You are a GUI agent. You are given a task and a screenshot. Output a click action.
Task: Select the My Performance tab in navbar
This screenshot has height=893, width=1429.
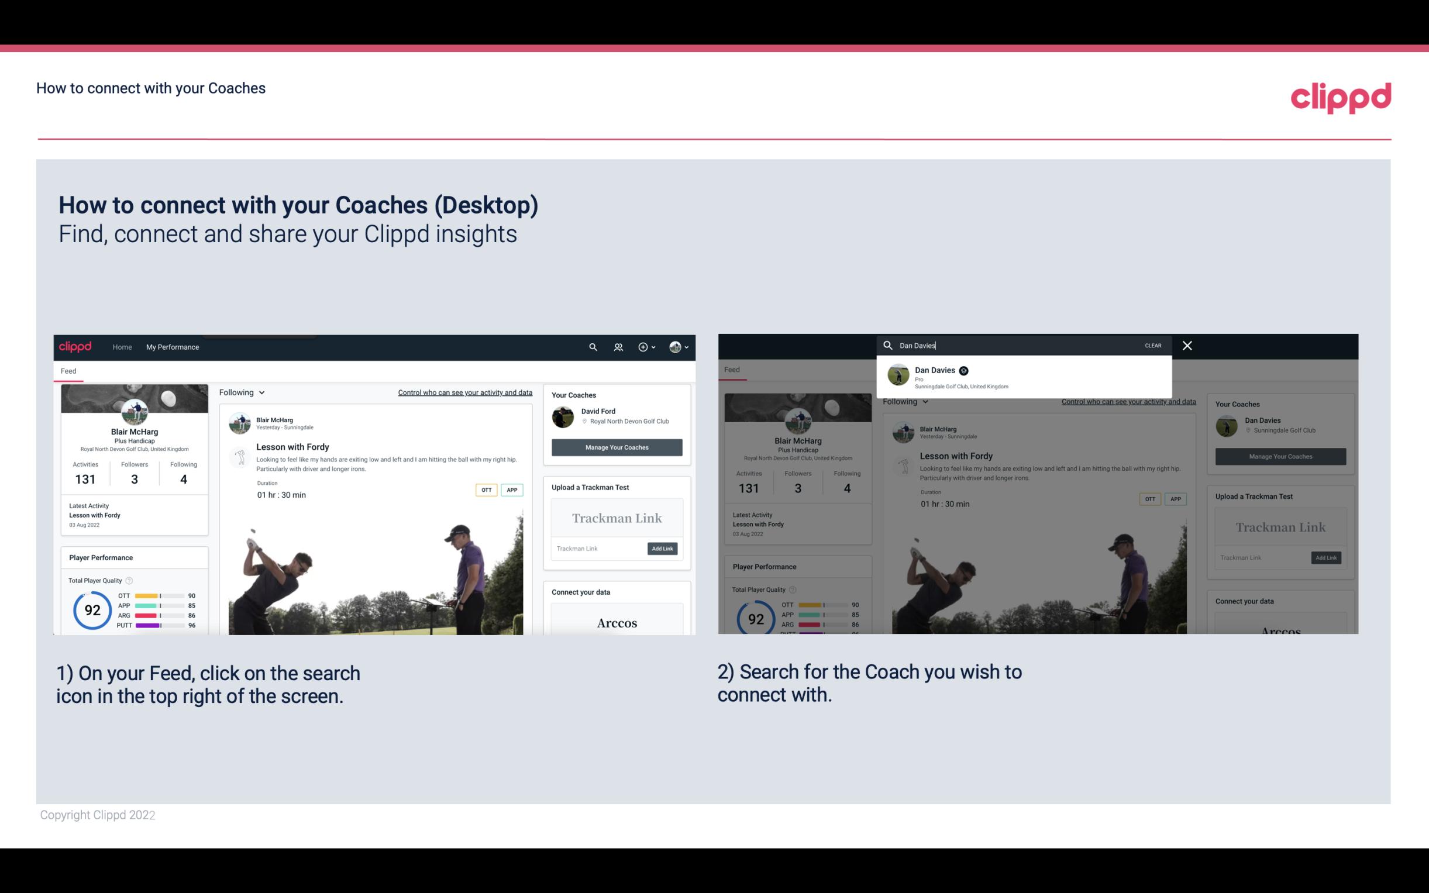click(x=172, y=347)
